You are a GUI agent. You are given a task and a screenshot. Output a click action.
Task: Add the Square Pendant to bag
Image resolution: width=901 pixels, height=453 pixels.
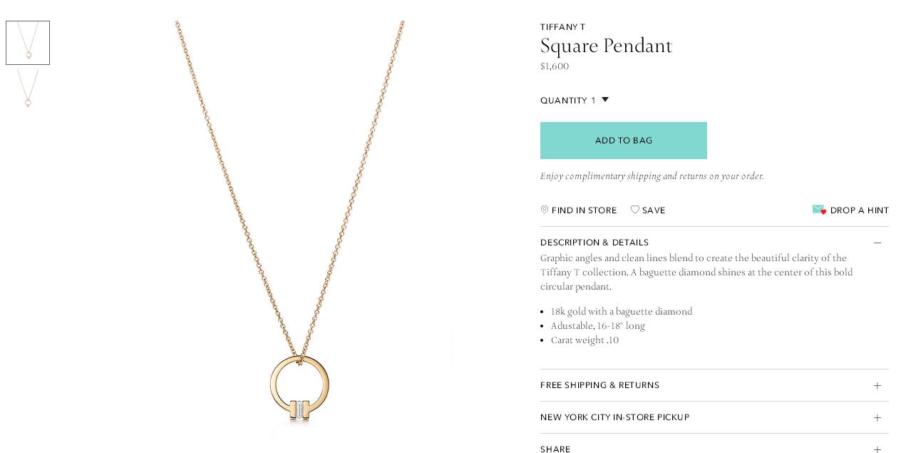(624, 141)
